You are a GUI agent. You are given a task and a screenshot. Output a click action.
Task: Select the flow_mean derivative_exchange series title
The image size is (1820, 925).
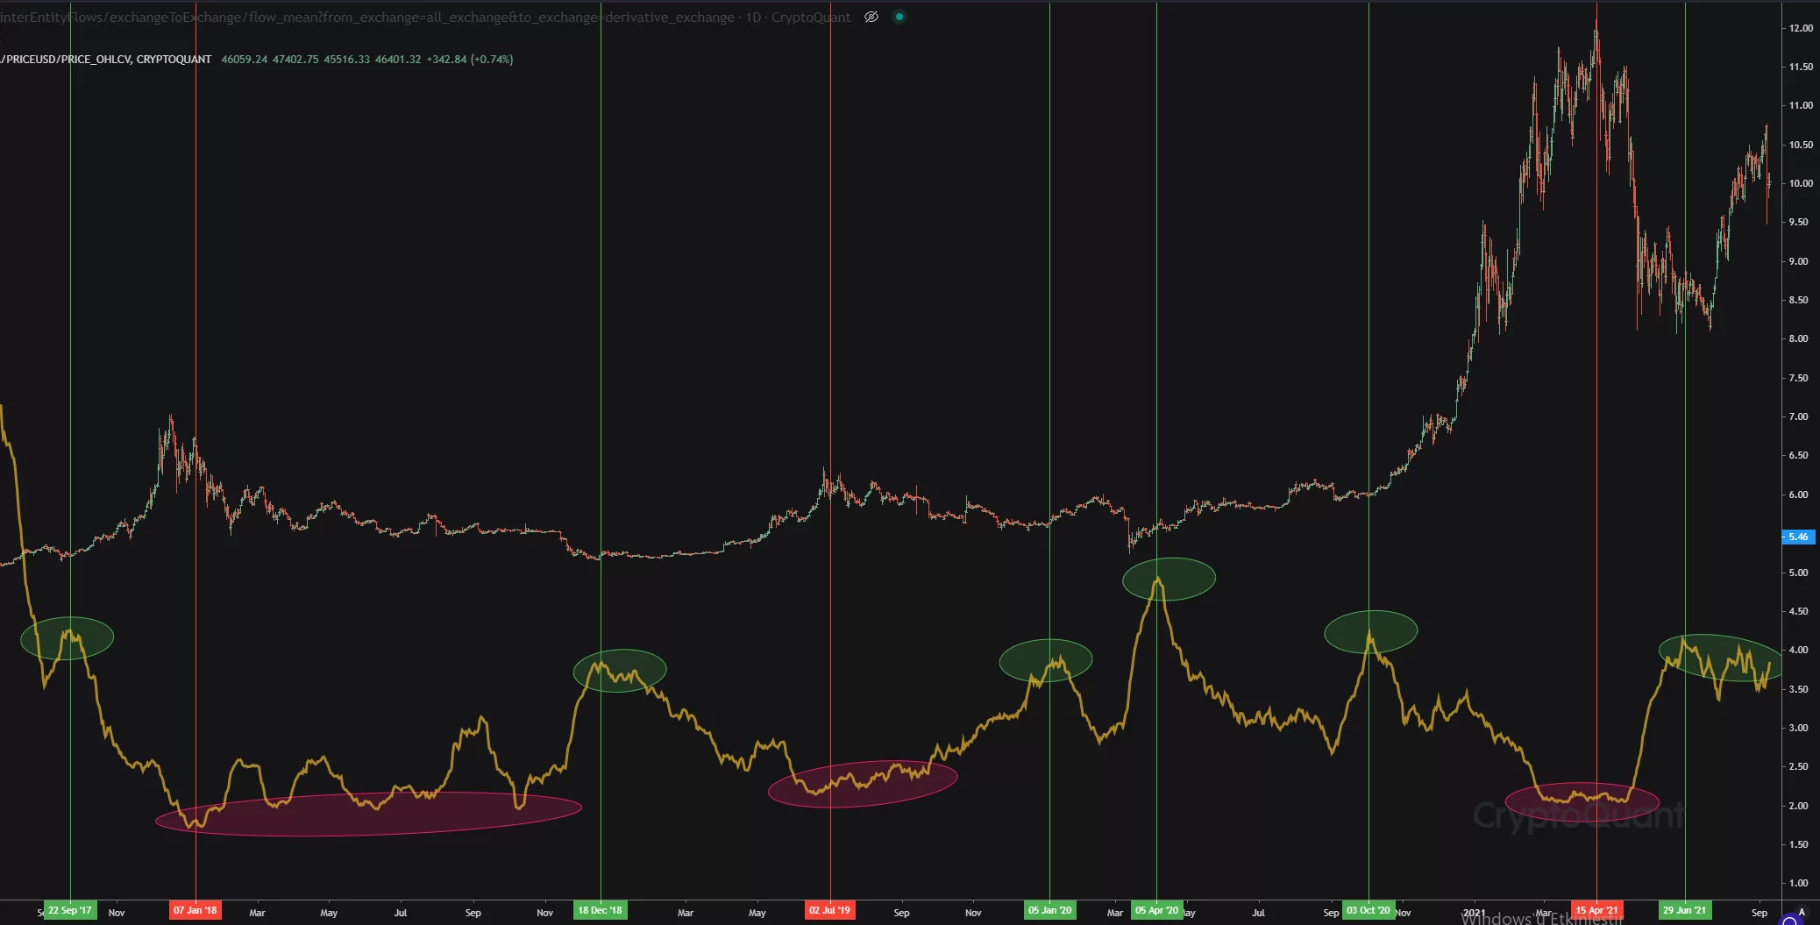[x=421, y=18]
